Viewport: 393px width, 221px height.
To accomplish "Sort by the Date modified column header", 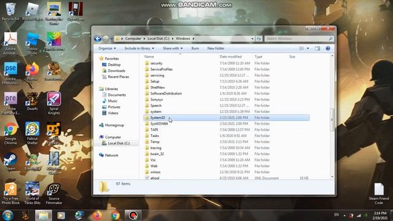I will [231, 56].
